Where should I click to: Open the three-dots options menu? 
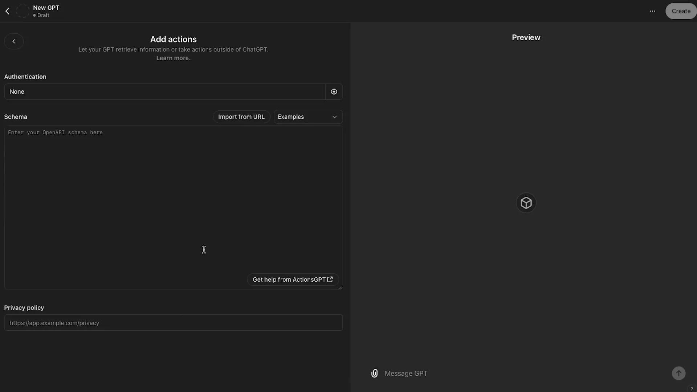coord(652,11)
